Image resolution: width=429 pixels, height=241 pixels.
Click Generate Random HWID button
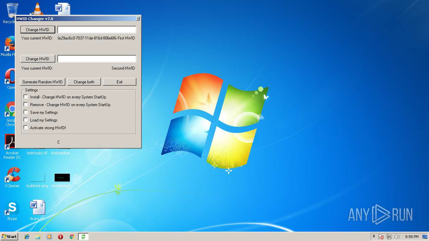pos(43,82)
